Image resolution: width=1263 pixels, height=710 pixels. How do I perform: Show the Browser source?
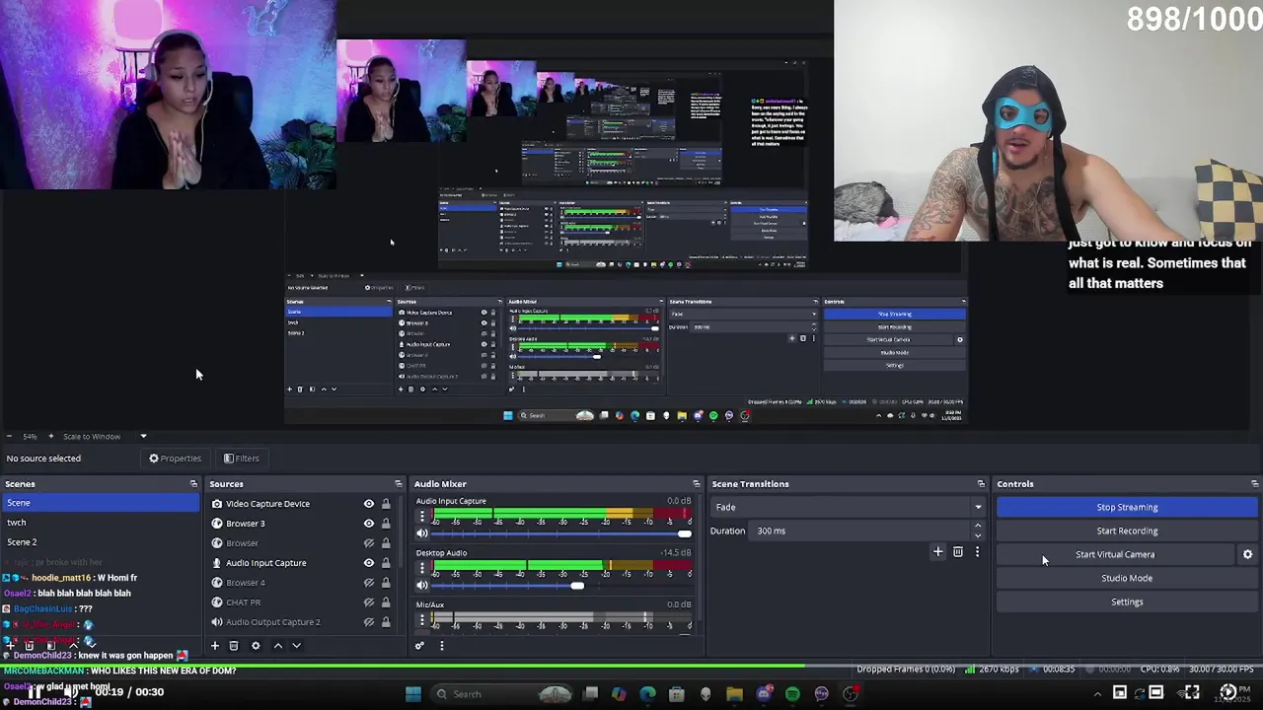369,543
